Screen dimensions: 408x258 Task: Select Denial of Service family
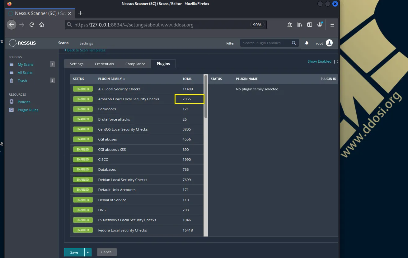point(137,200)
